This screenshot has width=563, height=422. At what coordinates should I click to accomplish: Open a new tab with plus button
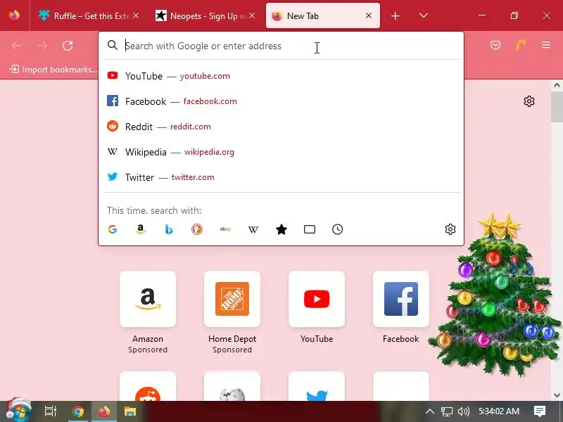tap(395, 15)
